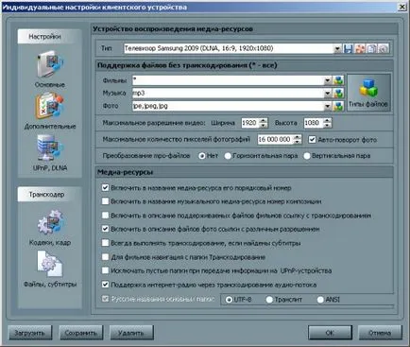Click the Фото field with jpe,jpeg,jpg

coord(229,106)
